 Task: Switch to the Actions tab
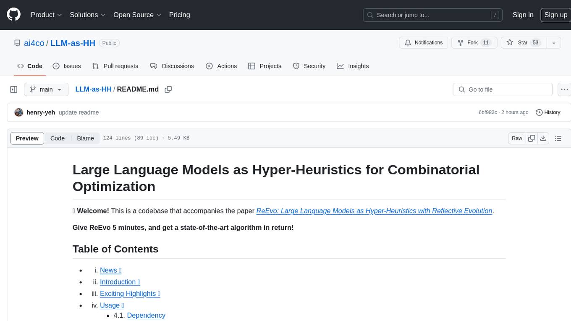pos(221,66)
